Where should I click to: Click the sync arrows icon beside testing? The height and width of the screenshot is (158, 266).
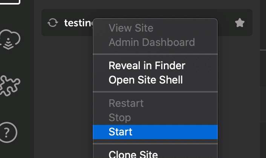click(53, 23)
